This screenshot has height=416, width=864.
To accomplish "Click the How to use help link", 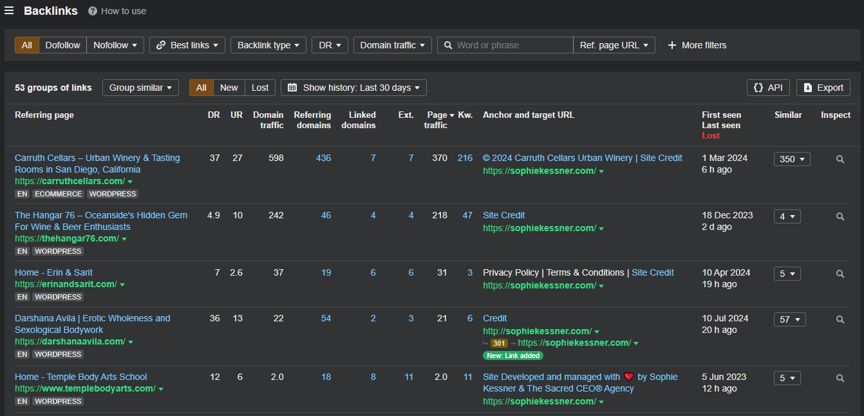I will pyautogui.click(x=117, y=11).
